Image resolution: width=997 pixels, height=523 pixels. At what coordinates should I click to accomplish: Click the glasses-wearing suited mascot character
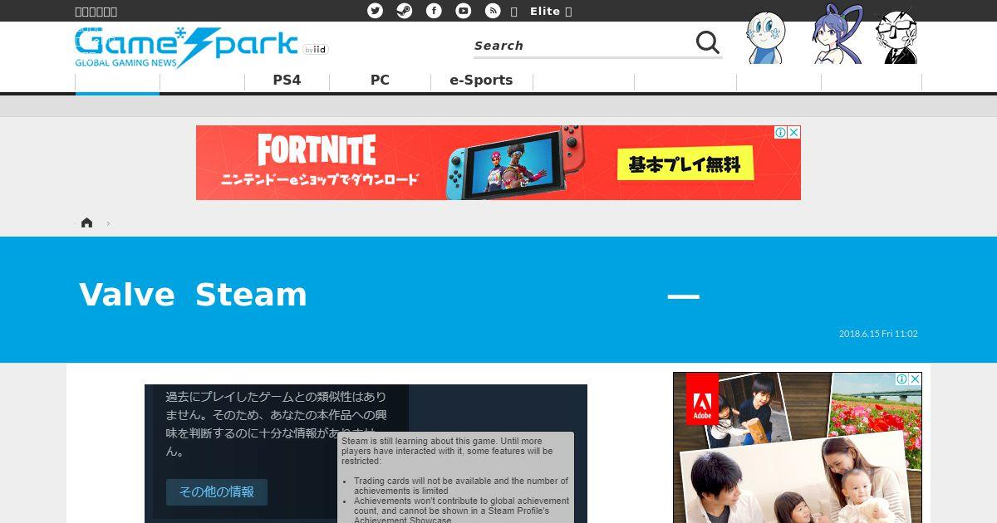(896, 37)
